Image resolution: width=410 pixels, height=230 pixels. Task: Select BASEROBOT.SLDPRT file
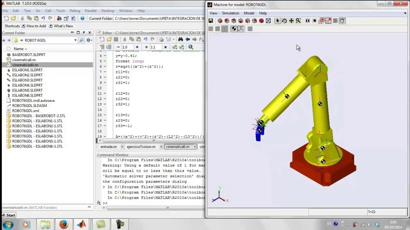29,55
